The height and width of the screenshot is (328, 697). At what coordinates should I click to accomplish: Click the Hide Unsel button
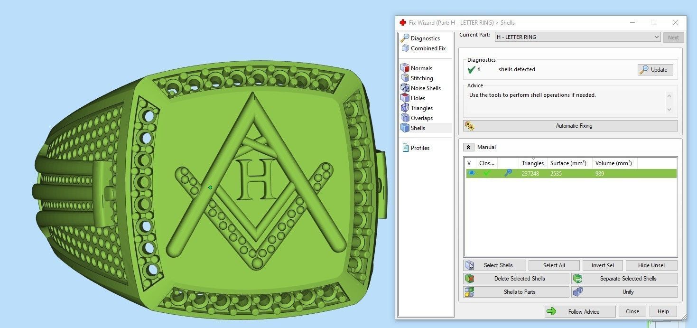(651, 265)
